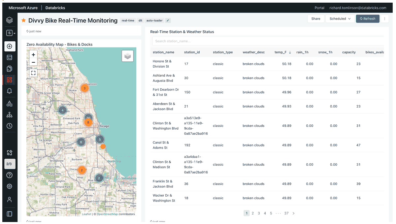Screen dimensions: 396x224
Task: Open the Dashboards icon in sidebar
Action: (x=9, y=80)
